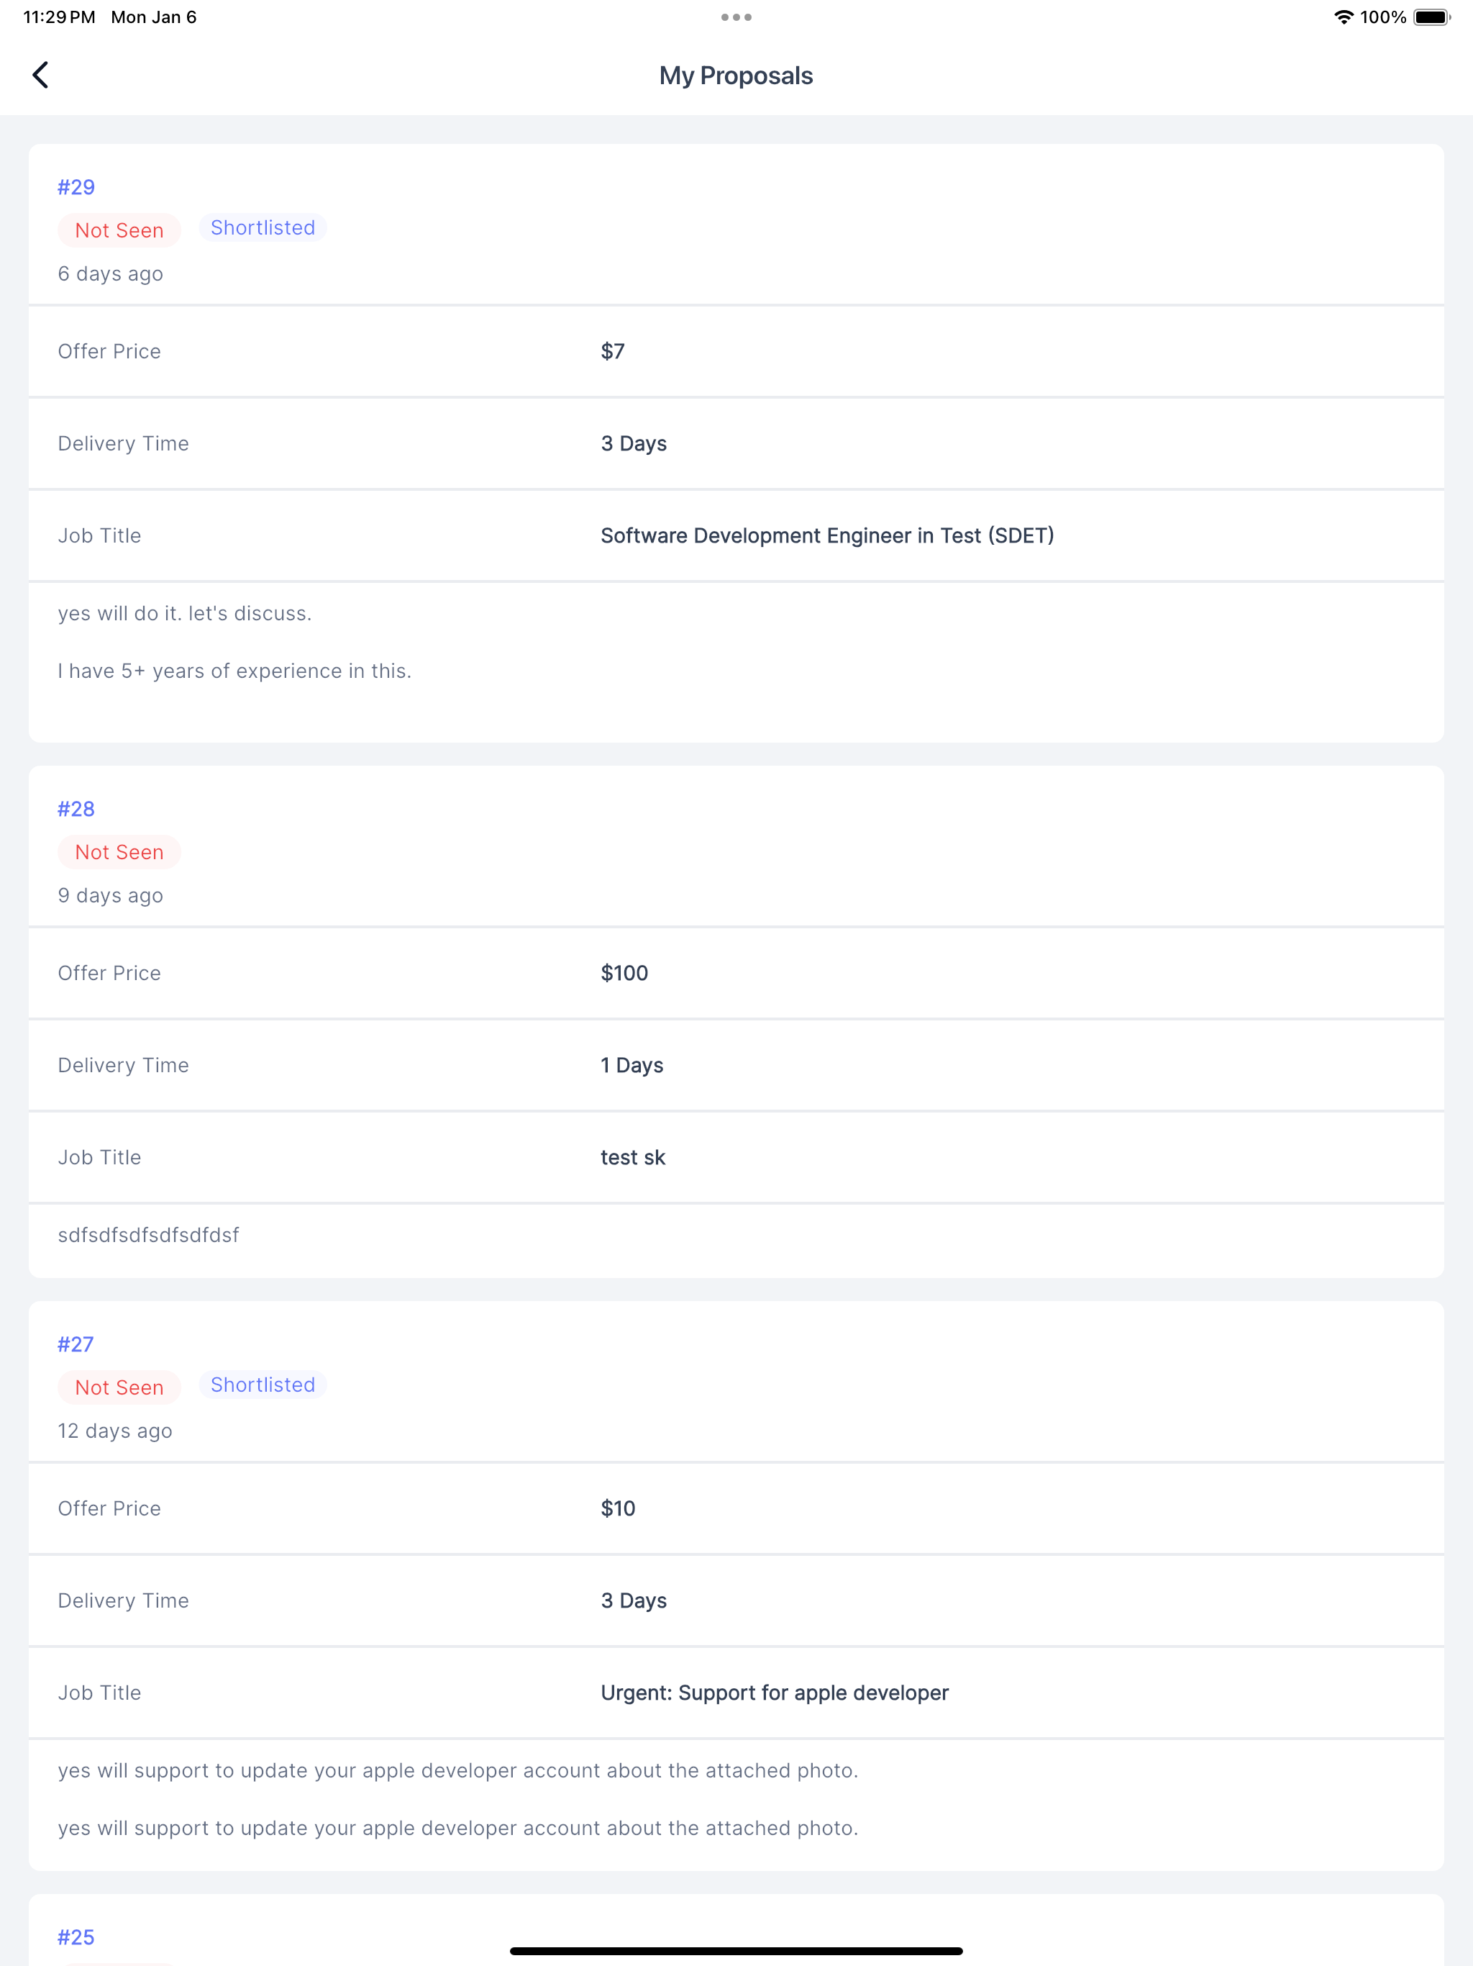The width and height of the screenshot is (1473, 1966).
Task: Tap the Wi-Fi status icon
Action: tap(1344, 17)
